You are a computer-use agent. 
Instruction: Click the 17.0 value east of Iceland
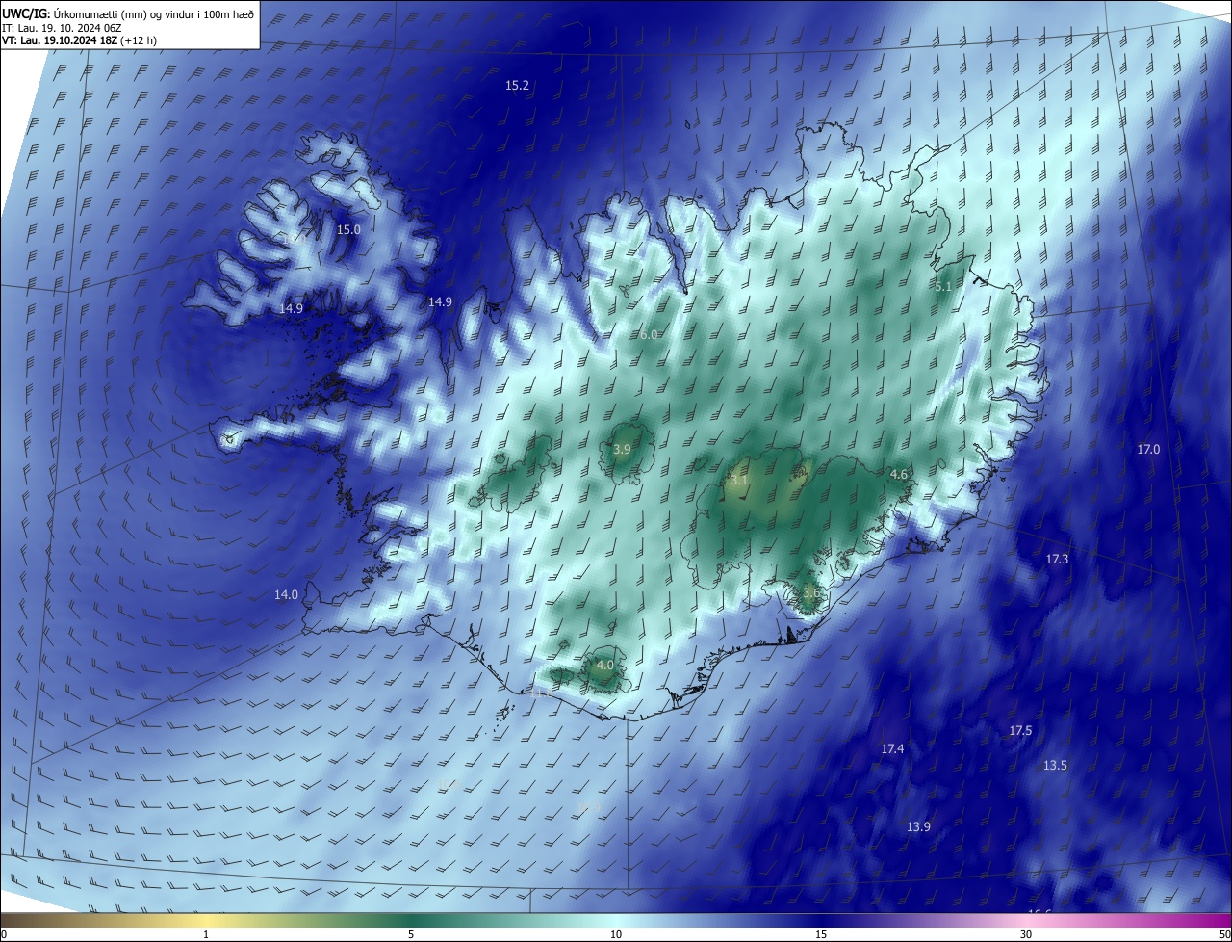click(1148, 450)
